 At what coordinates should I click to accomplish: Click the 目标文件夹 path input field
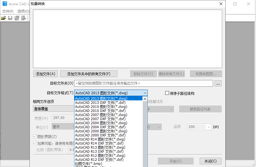tap(143, 83)
